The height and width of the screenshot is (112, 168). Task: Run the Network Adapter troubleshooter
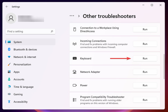[145, 72]
